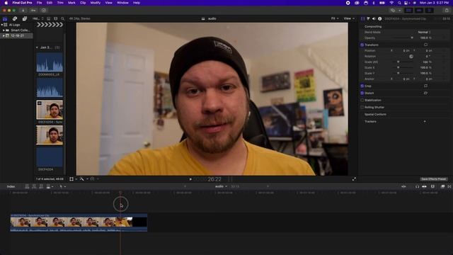Screen dimensions: 453x255
Task: Play the clip in the viewer
Action: [190, 179]
